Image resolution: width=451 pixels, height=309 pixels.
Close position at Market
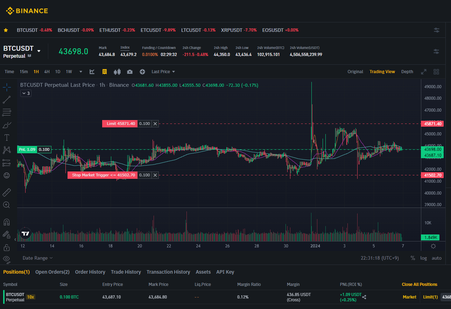tap(409, 297)
